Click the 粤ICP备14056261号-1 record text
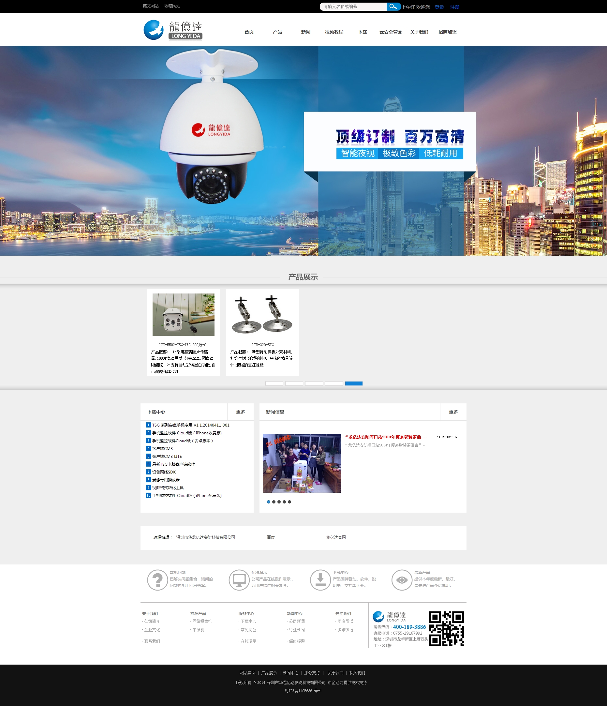The image size is (607, 706). click(x=303, y=691)
